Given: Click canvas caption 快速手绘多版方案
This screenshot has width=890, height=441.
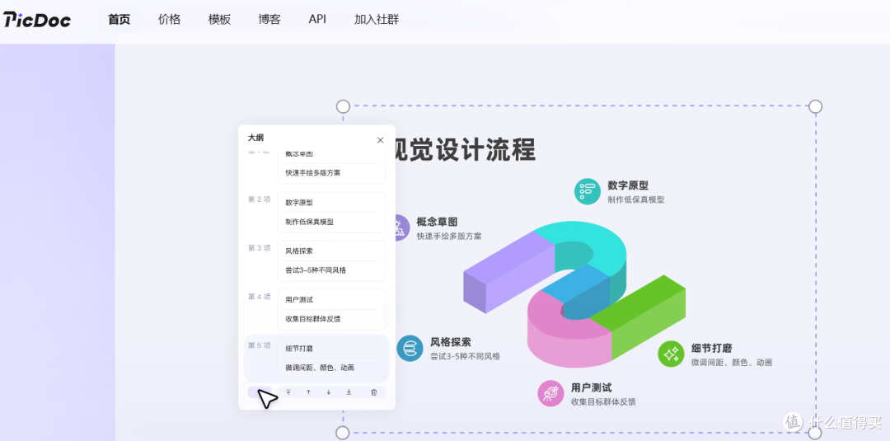Looking at the screenshot, I should click(449, 236).
